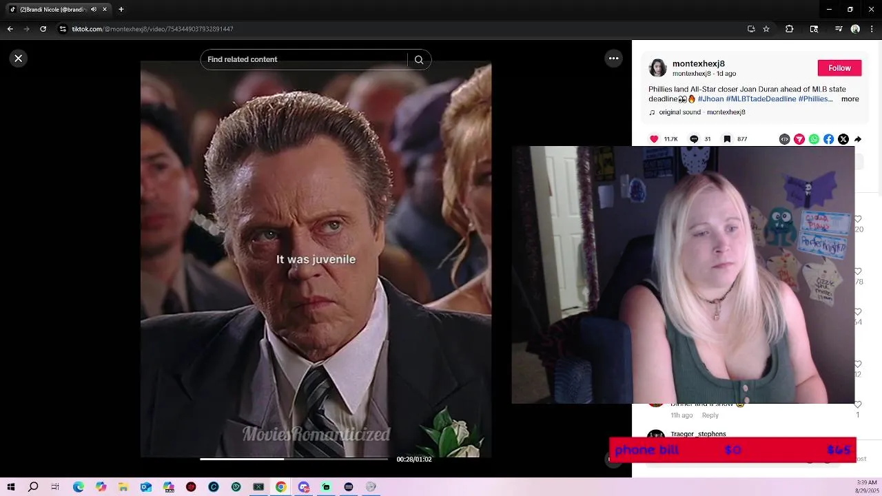Viewport: 882px width, 496px height.
Task: Open the montexhexj8 profile avatar
Action: pos(658,68)
